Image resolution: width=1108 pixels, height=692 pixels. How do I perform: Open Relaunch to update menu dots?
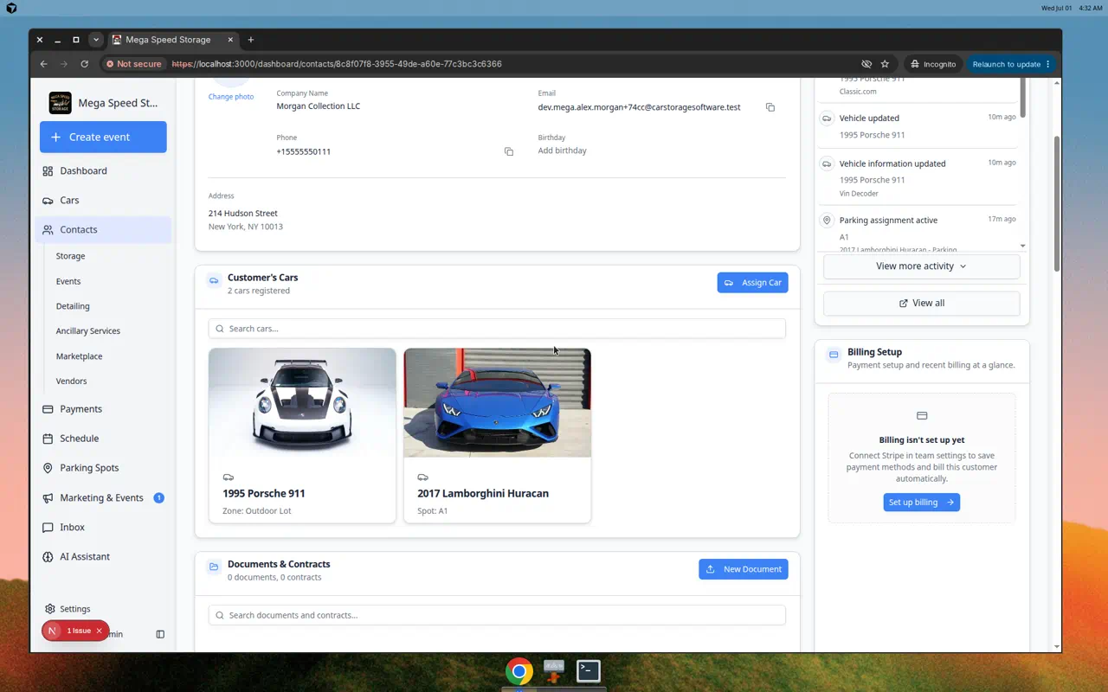(1047, 64)
